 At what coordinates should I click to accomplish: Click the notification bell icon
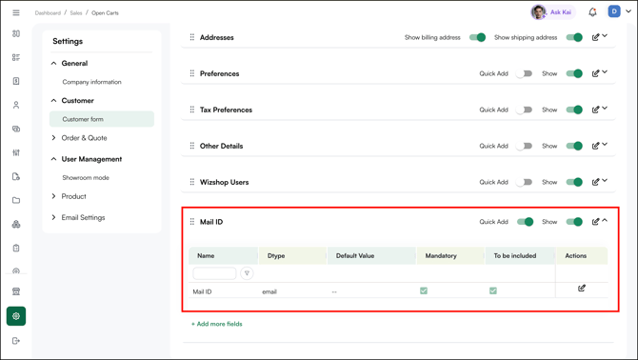pos(592,12)
